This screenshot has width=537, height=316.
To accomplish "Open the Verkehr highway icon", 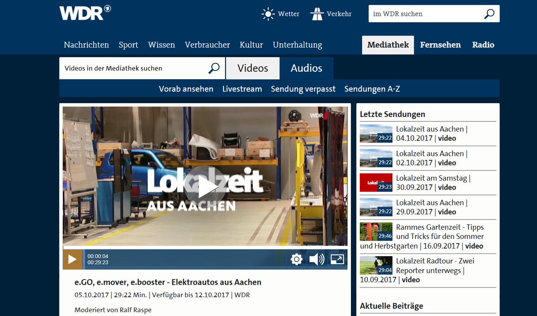I will (x=317, y=14).
